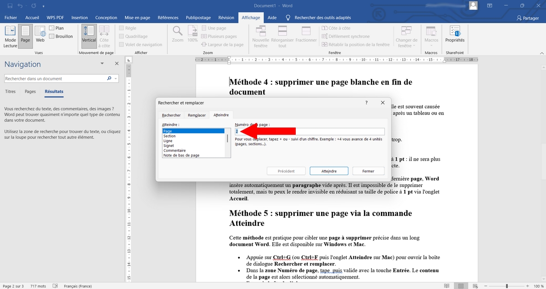Close the Navigation pane
This screenshot has width=546, height=289.
pos(117,64)
